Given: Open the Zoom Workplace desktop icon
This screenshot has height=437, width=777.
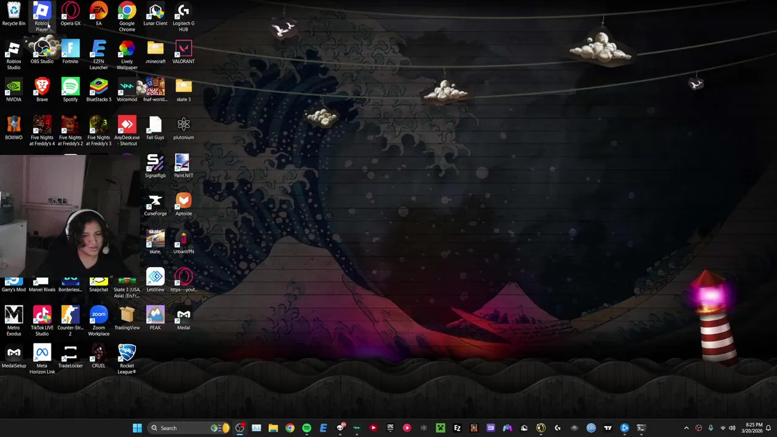Looking at the screenshot, I should click(x=98, y=322).
